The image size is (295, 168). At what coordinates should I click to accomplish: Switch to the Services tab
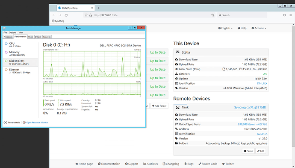tap(47, 37)
